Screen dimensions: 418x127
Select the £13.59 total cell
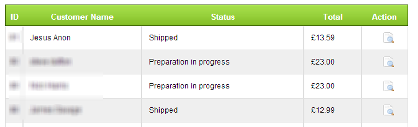(323, 38)
